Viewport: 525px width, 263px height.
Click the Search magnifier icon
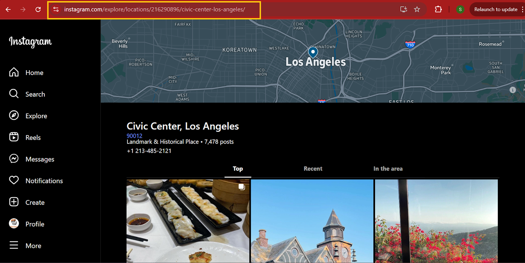[14, 94]
